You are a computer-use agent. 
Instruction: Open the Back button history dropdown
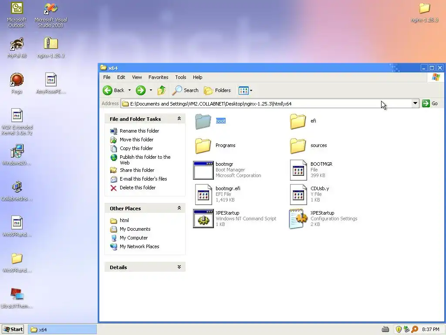[129, 90]
